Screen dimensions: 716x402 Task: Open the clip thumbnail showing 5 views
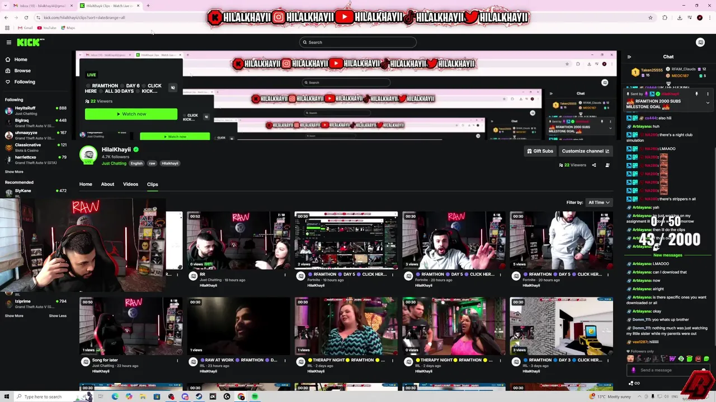point(561,241)
